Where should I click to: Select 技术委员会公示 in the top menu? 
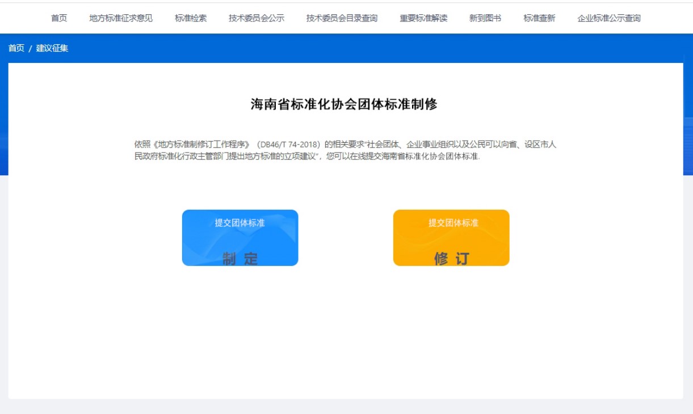click(x=257, y=18)
